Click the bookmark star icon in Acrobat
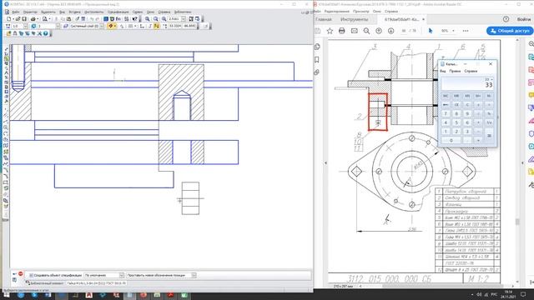 coord(330,31)
